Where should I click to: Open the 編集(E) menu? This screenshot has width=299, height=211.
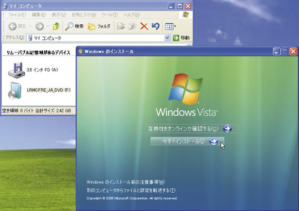click(39, 15)
